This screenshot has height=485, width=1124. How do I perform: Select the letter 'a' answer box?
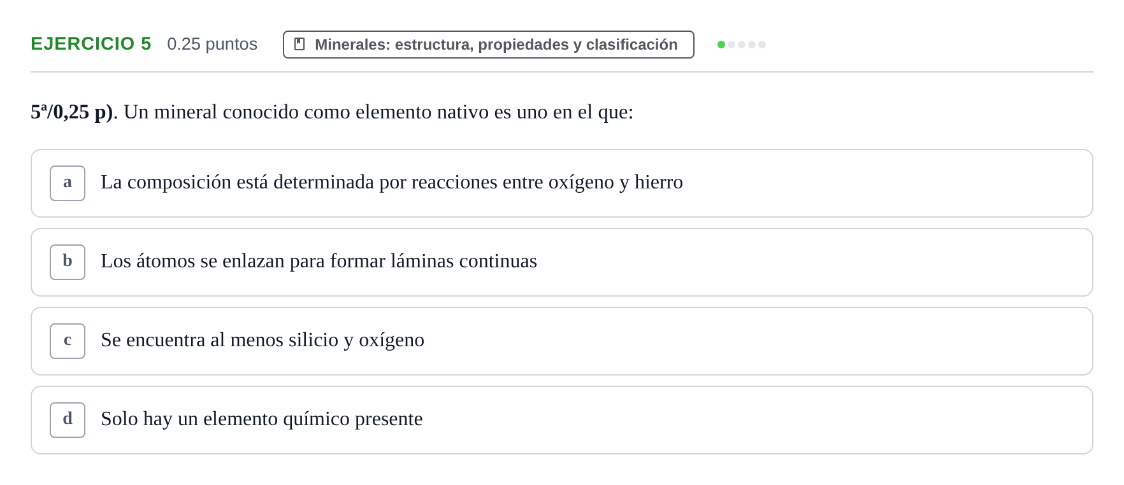pyautogui.click(x=68, y=183)
